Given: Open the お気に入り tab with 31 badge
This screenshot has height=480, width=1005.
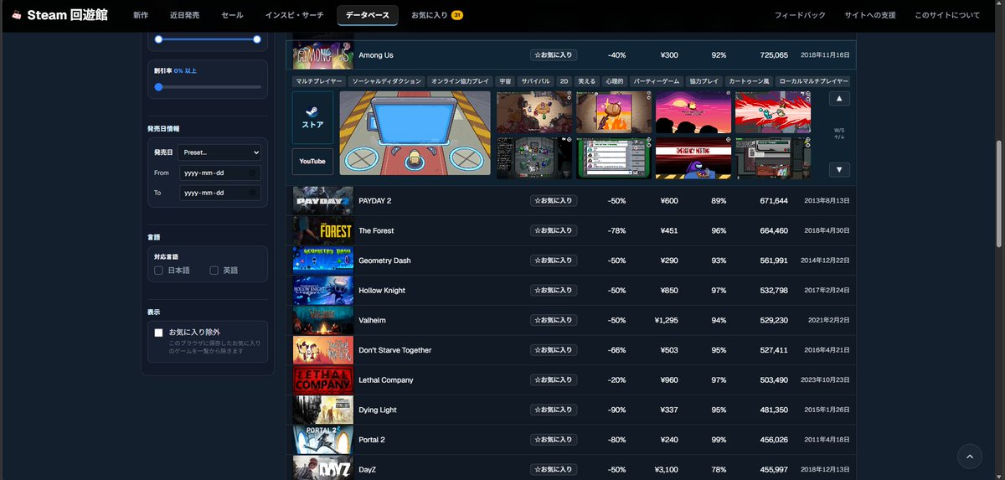Looking at the screenshot, I should (x=437, y=15).
